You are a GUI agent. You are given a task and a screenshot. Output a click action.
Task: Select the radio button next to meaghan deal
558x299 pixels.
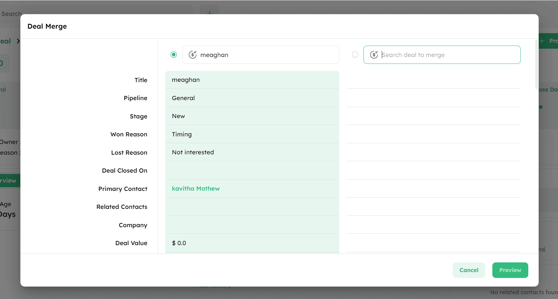tap(174, 55)
